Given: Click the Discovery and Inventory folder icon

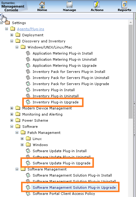Looking at the screenshot, I should point(18,41).
